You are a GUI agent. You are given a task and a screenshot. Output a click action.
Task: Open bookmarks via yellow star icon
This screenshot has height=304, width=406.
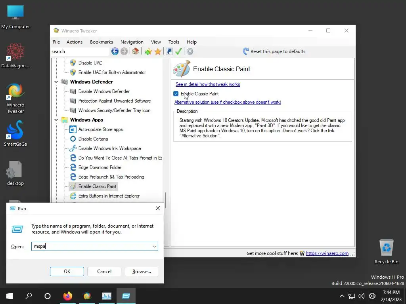coord(158,51)
